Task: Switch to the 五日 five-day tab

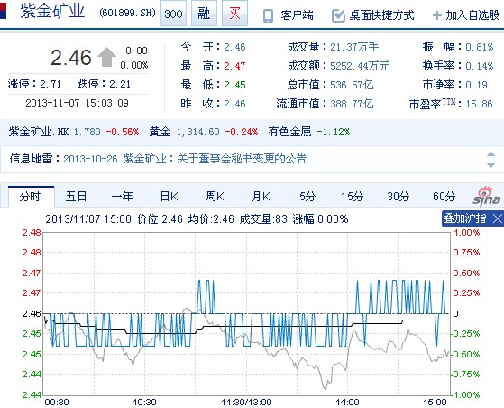Action: [76, 196]
